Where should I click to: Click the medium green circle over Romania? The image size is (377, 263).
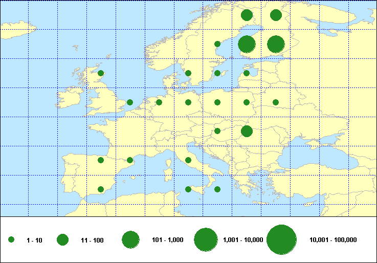coord(247,131)
